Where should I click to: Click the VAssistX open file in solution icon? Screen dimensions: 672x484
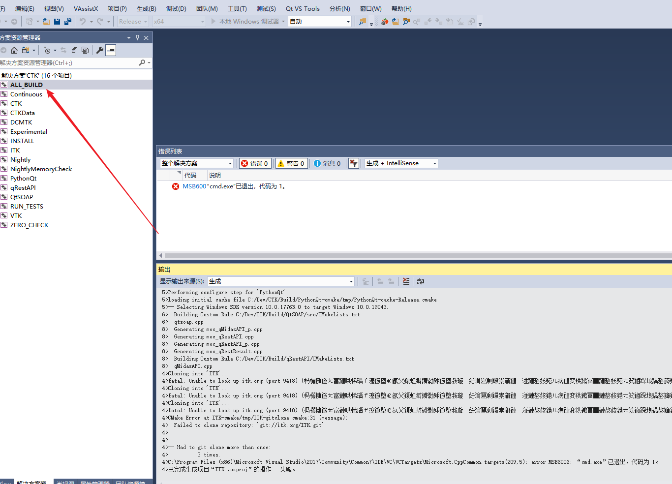(396, 22)
